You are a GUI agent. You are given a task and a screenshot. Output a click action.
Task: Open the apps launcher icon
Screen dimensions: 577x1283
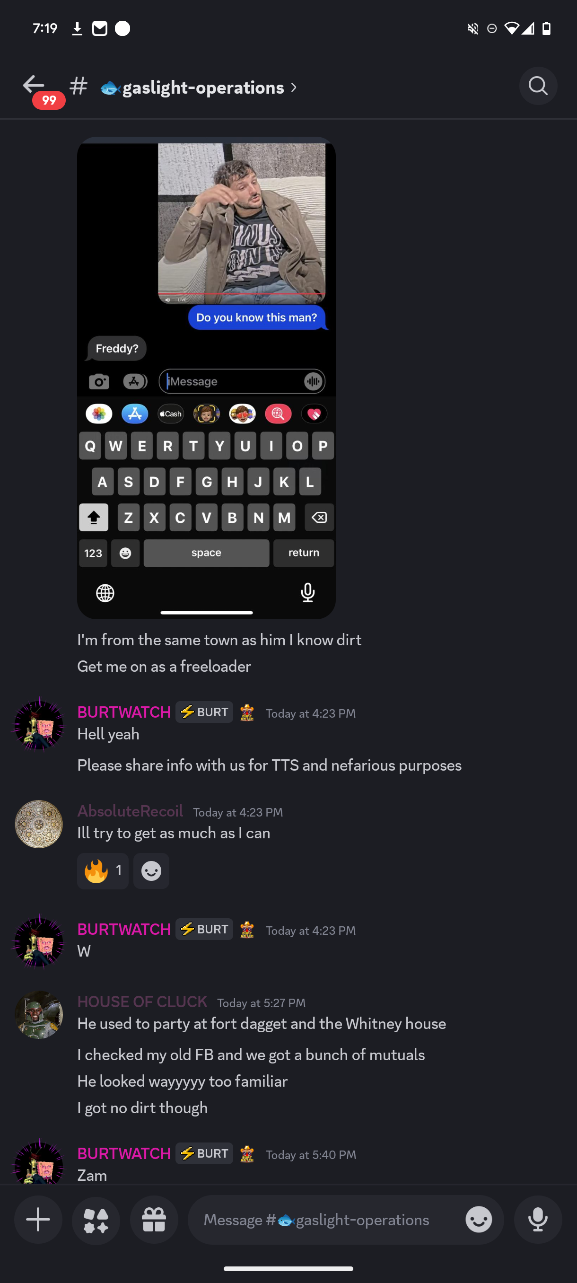96,1220
